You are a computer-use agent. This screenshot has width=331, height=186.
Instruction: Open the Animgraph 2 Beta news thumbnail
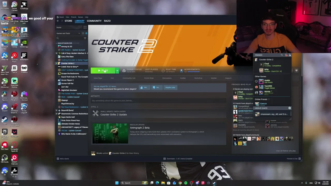click(x=110, y=133)
